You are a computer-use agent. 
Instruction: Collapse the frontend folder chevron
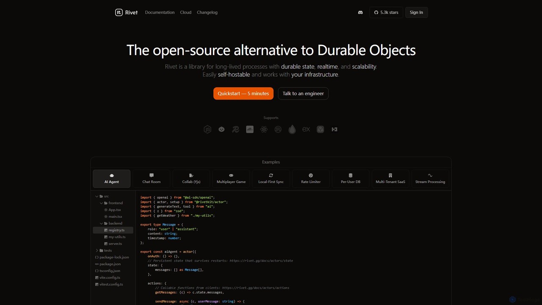[101, 203]
